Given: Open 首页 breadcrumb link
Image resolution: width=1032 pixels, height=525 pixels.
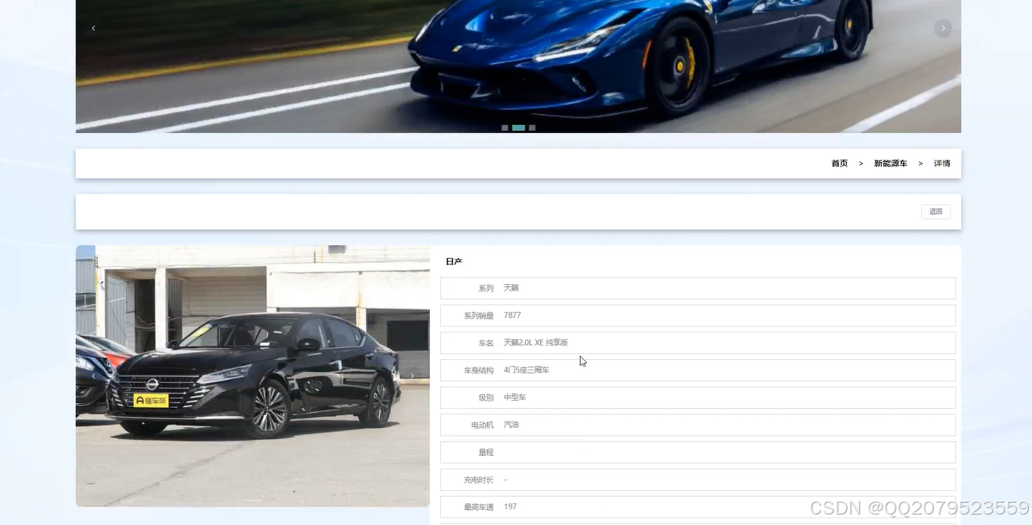Looking at the screenshot, I should pos(839,164).
